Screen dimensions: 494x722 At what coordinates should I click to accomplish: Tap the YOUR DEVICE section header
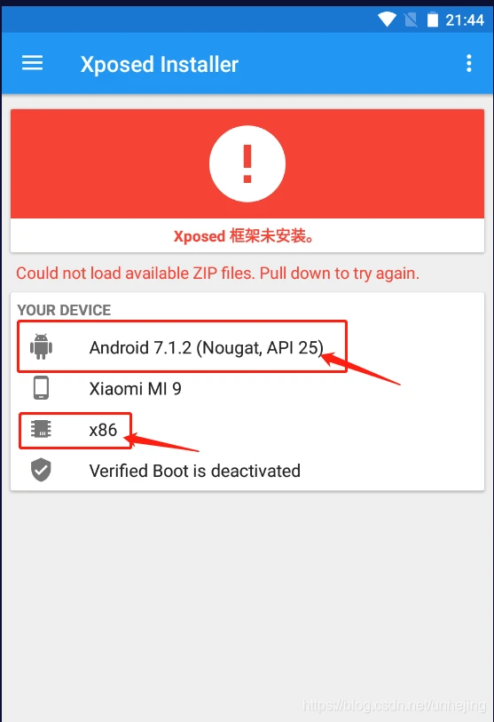64,310
